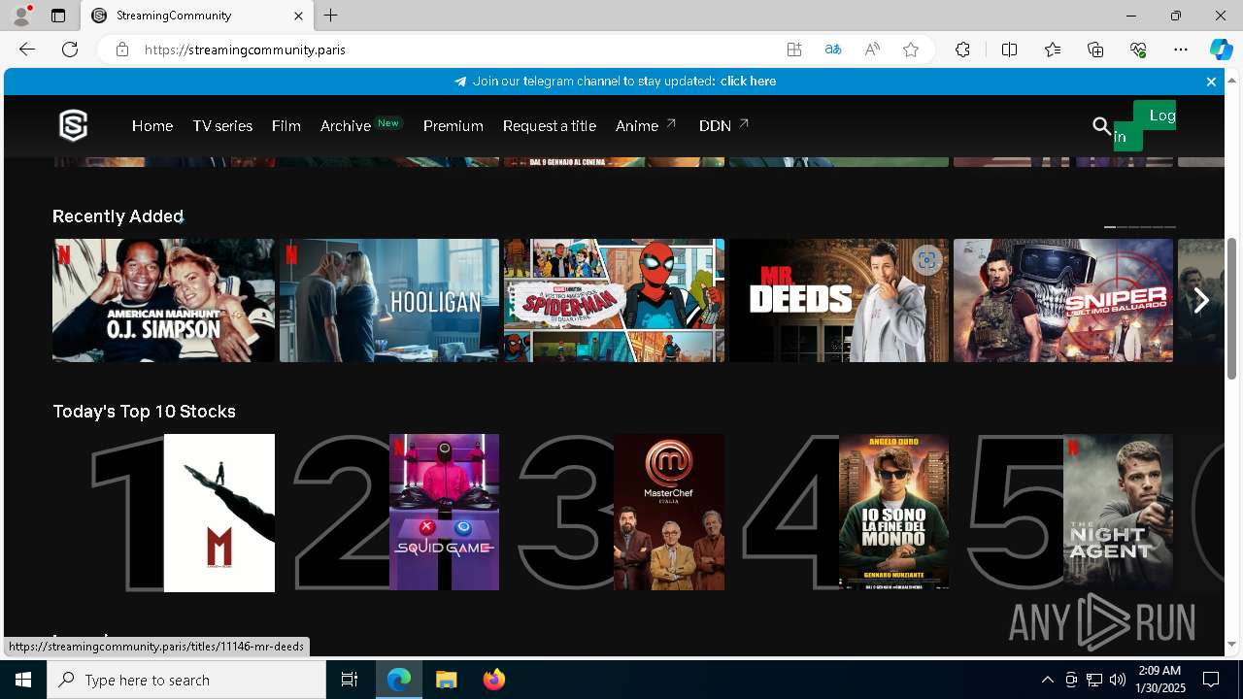Open the DDN external link
1243x699 pixels.
pos(723,126)
